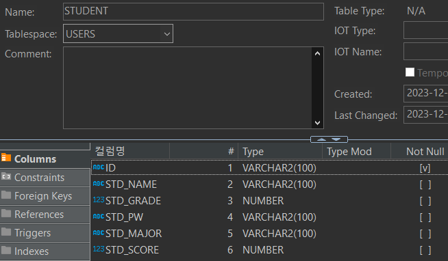The height and width of the screenshot is (261, 448).
Task: Expand panel using the splitter down arrow
Action: (x=336, y=139)
